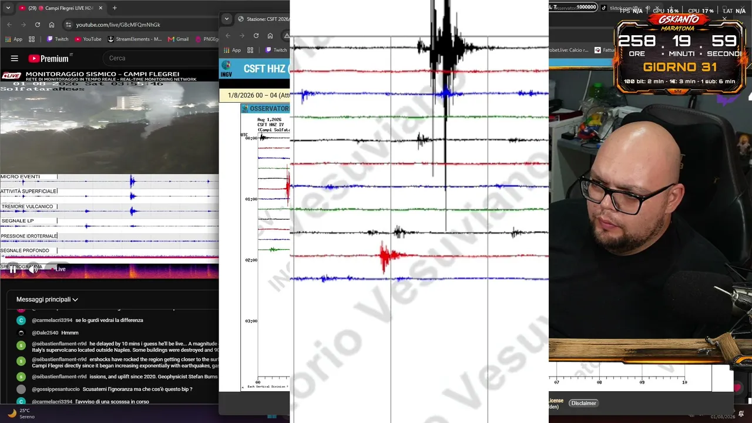The width and height of the screenshot is (752, 423).
Task: Reload the Stazione CSFT page
Action: pos(256,35)
